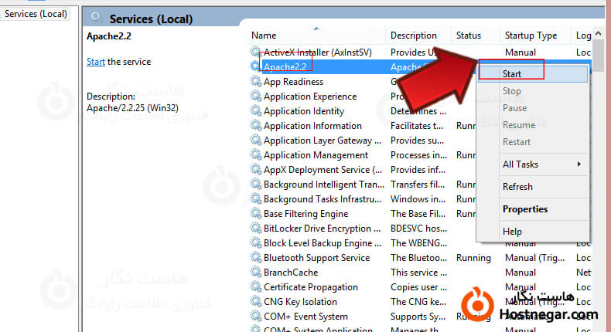Open Help from the context menu
The image size is (611, 332).
click(512, 232)
